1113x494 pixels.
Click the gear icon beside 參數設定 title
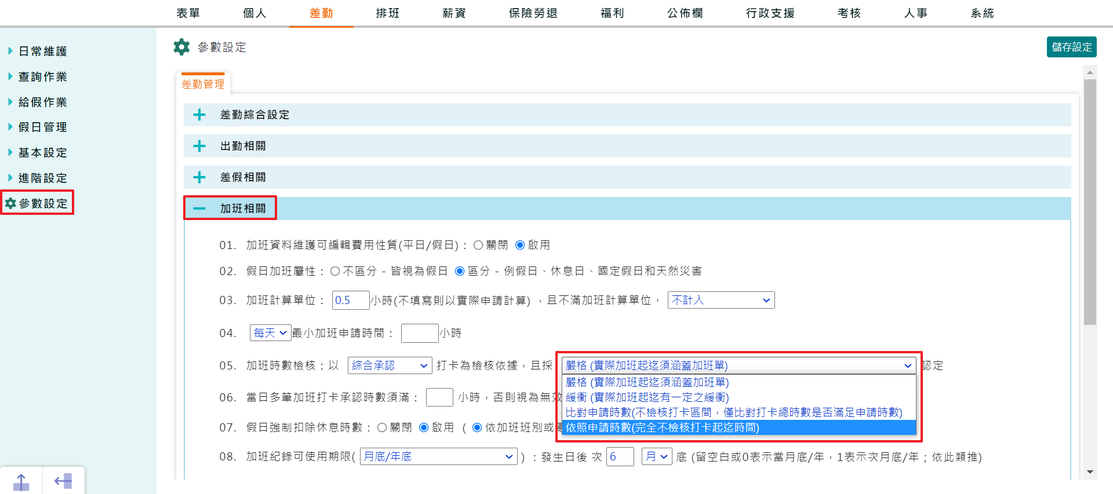181,47
